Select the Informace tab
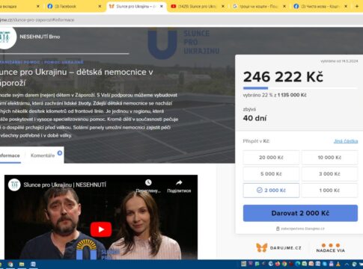 point(10,155)
